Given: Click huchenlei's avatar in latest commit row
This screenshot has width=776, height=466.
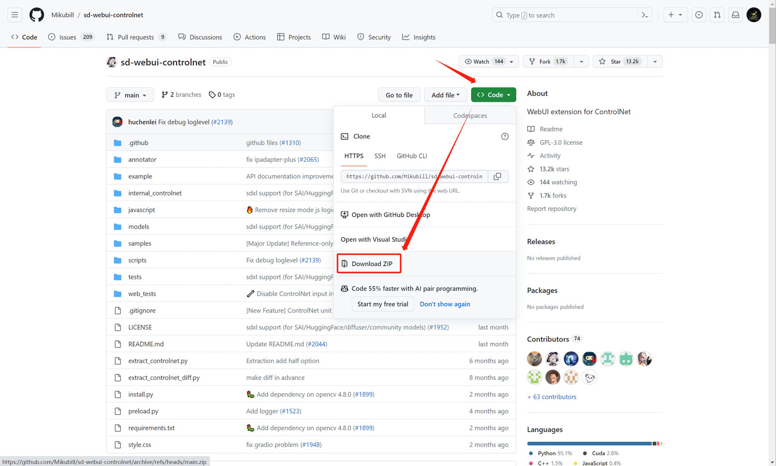Looking at the screenshot, I should [117, 122].
